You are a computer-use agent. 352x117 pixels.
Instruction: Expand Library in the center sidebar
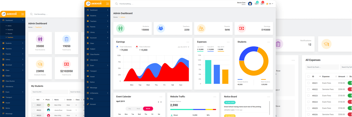tap(97, 32)
